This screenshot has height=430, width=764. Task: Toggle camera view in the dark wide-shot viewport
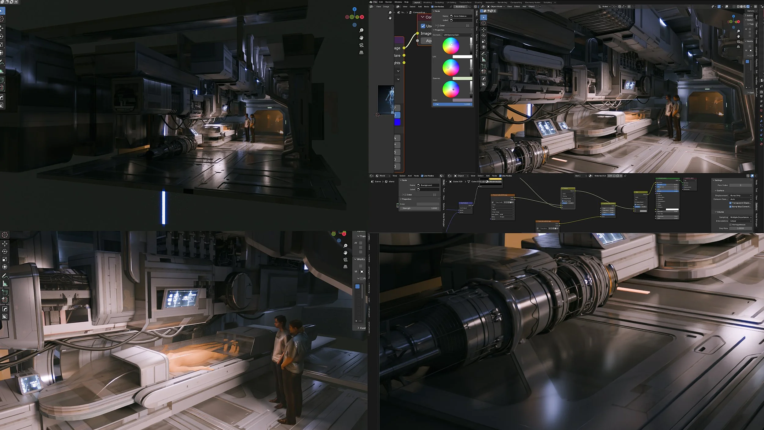coord(361,45)
